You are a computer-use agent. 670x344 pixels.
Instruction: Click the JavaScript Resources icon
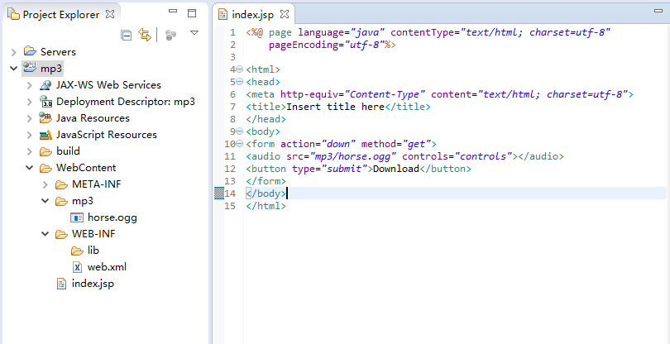point(45,135)
